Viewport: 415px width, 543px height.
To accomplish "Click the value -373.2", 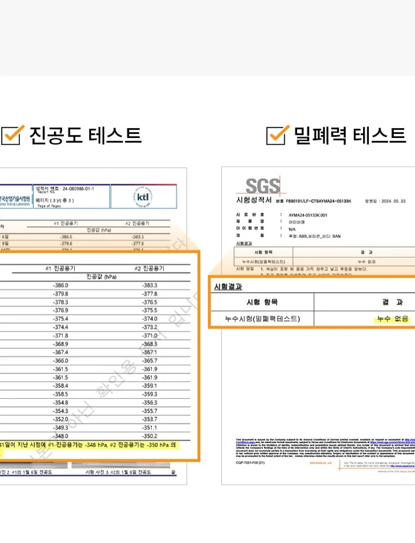I will [149, 327].
